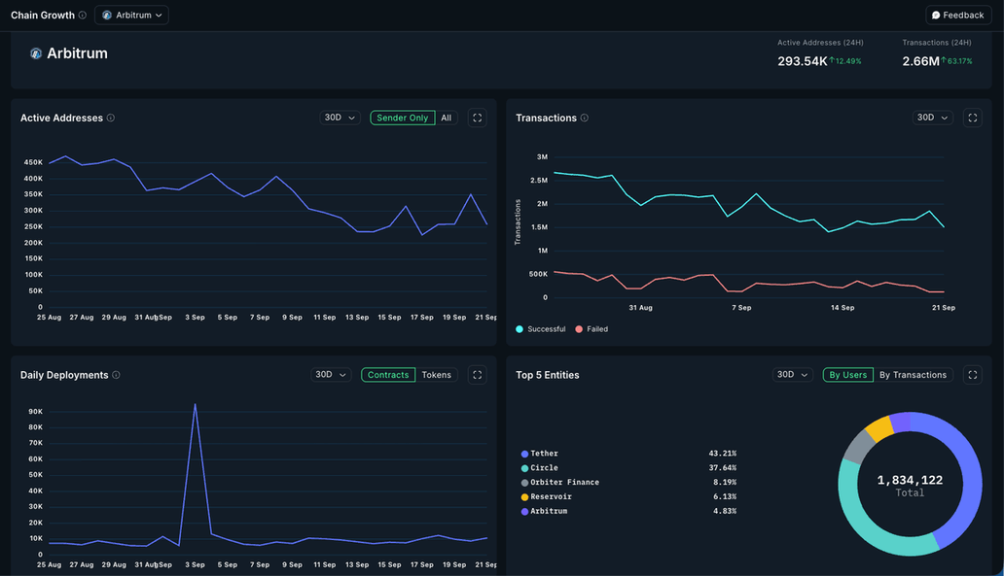Click the Tether entity row
1004x576 pixels.
(628, 454)
